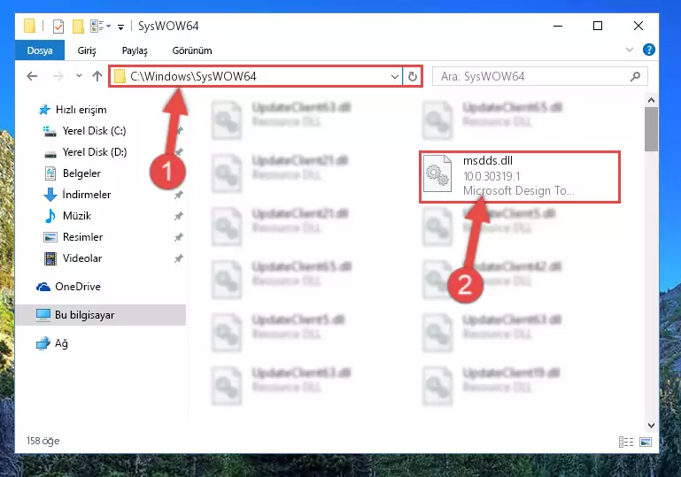The width and height of the screenshot is (681, 477).
Task: Close the SysWOW64 window
Action: coord(638,26)
